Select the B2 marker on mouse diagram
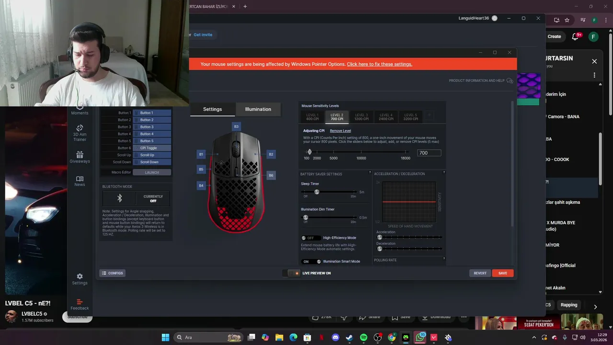 [271, 154]
